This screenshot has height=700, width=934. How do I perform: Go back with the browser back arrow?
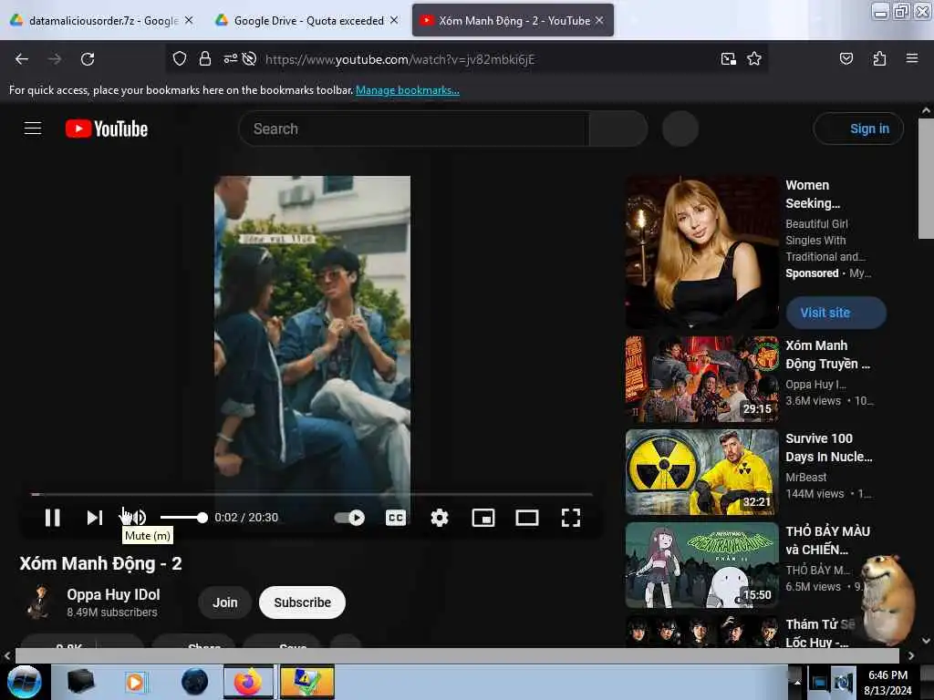coord(22,59)
